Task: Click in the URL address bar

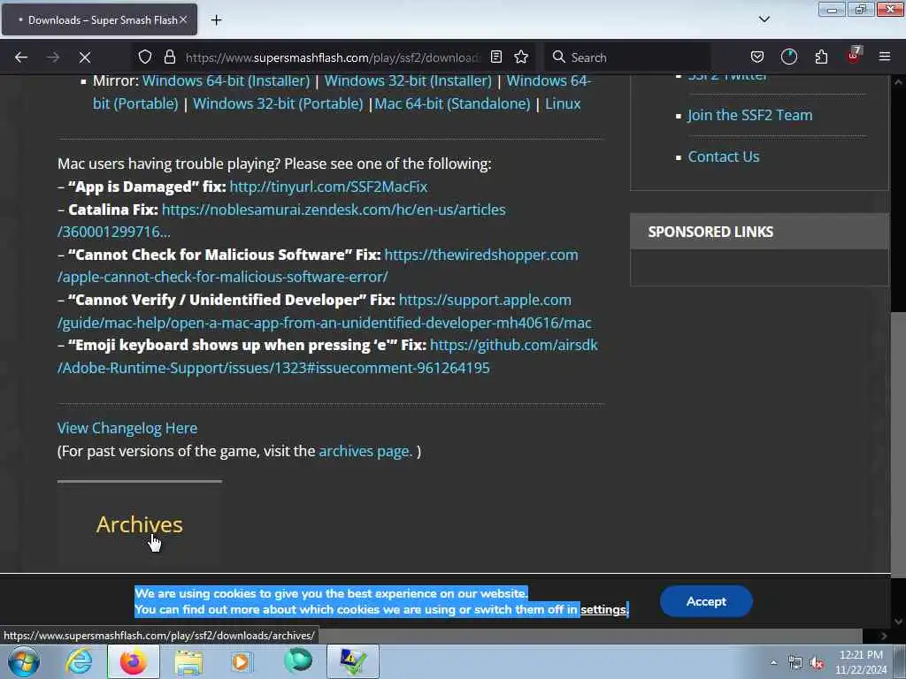Action: (333, 57)
